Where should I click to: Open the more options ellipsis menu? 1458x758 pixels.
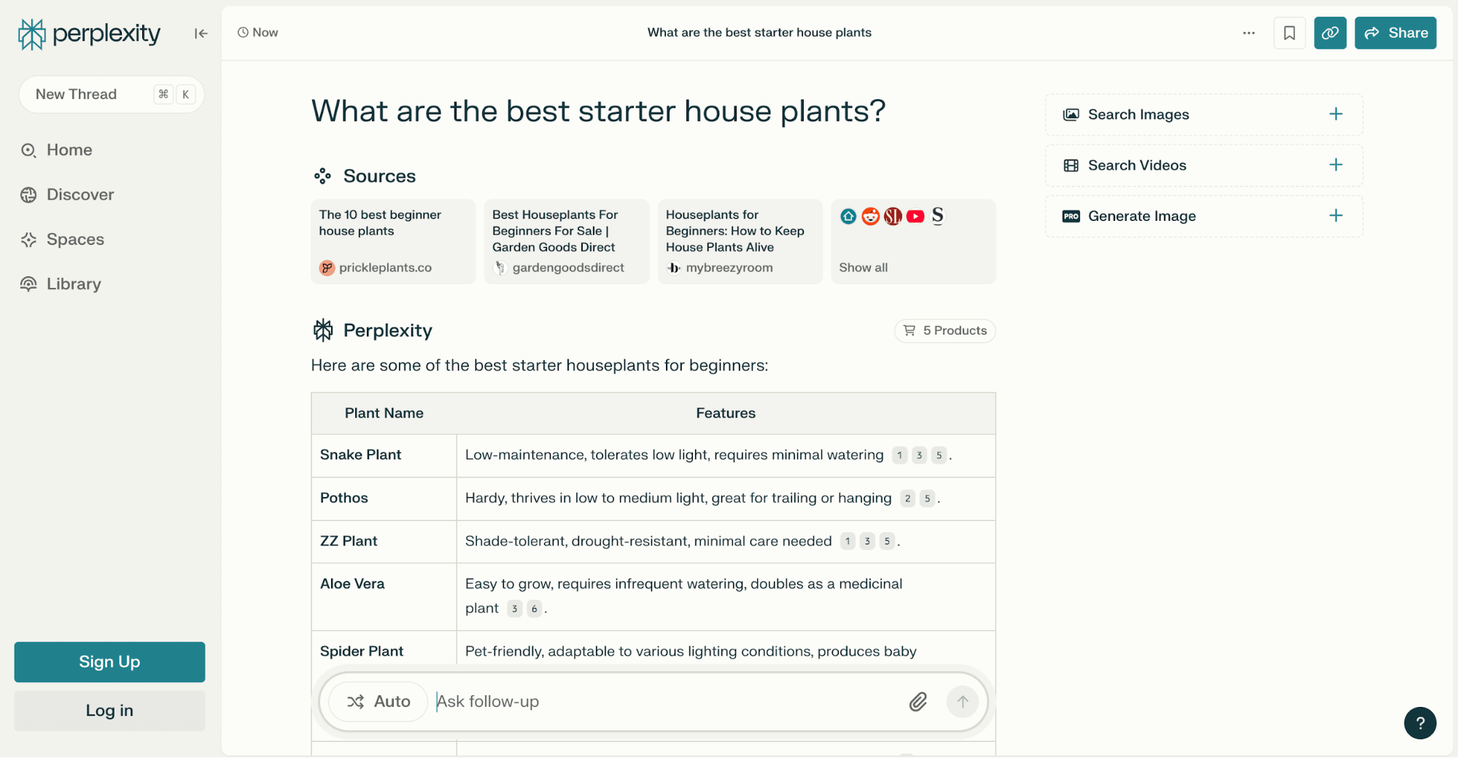1249,33
